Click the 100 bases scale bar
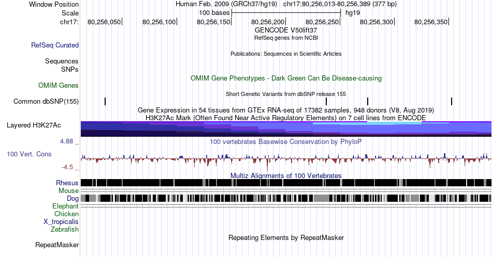The width and height of the screenshot is (492, 257). coord(286,13)
